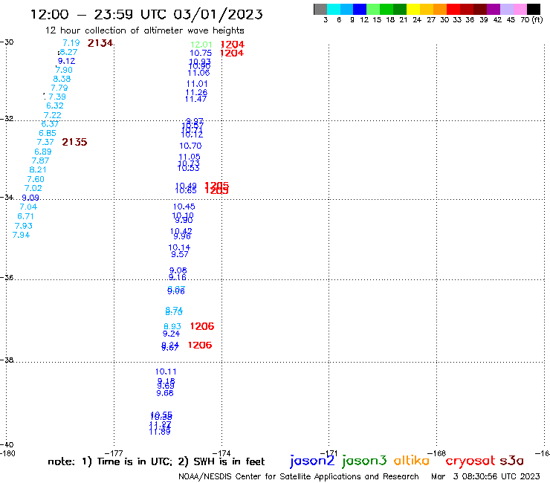
Task: Click the wave height value 7.79
Action: (x=59, y=88)
